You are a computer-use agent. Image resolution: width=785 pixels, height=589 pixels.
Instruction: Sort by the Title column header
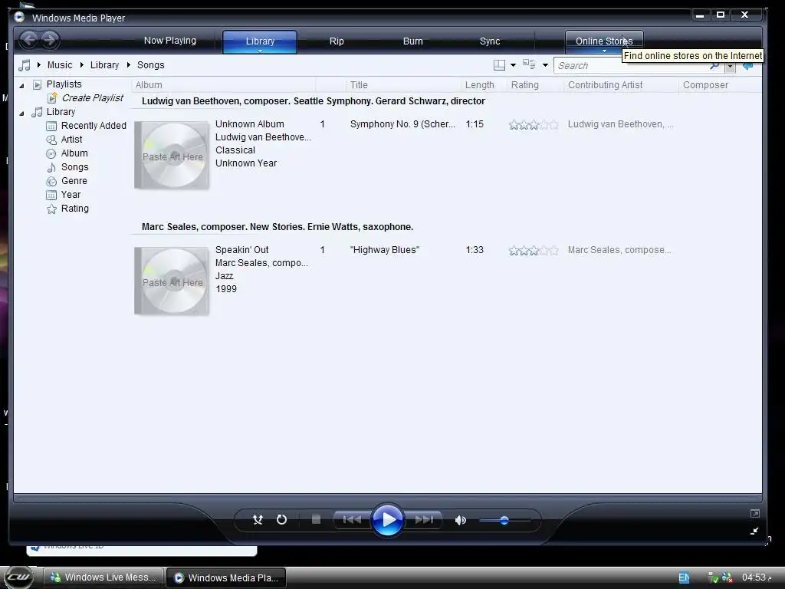pyautogui.click(x=403, y=85)
